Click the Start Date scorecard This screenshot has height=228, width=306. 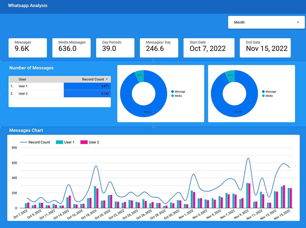coord(209,48)
